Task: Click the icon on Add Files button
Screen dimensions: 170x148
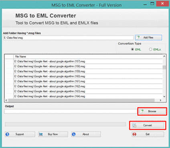Action: click(138, 37)
